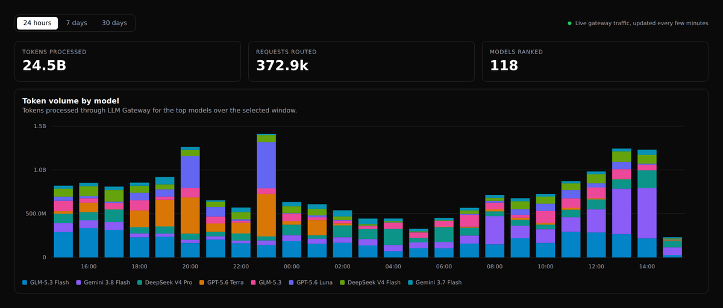The image size is (723, 308).
Task: Click the green live traffic status dot
Action: [x=569, y=23]
